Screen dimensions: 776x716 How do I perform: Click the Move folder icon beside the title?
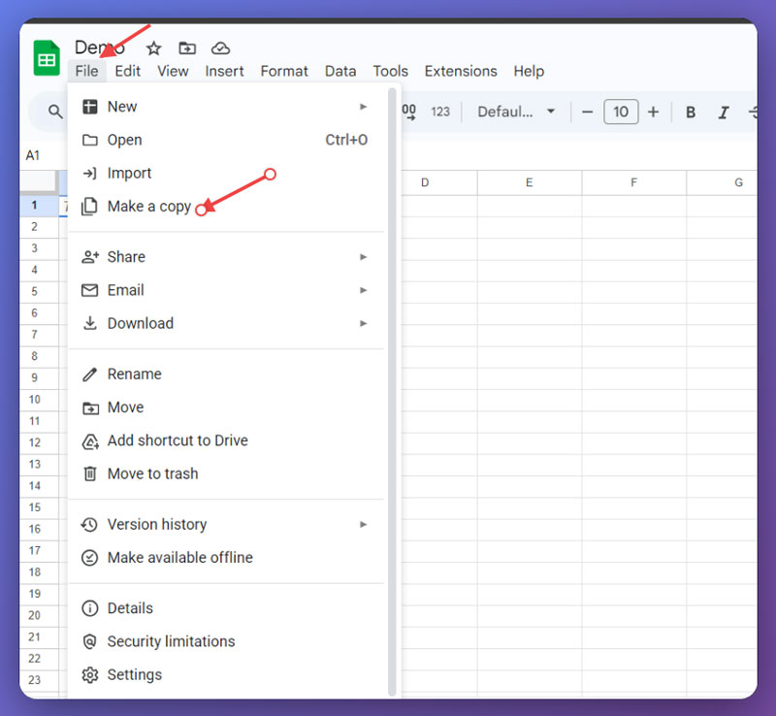click(187, 47)
